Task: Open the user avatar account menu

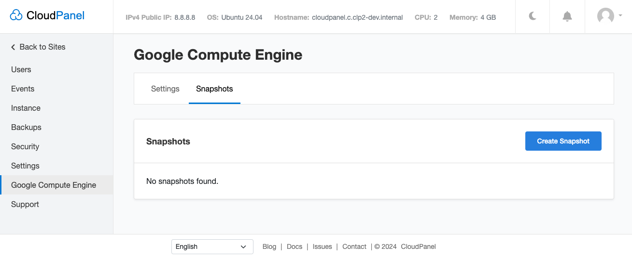Action: pyautogui.click(x=605, y=16)
